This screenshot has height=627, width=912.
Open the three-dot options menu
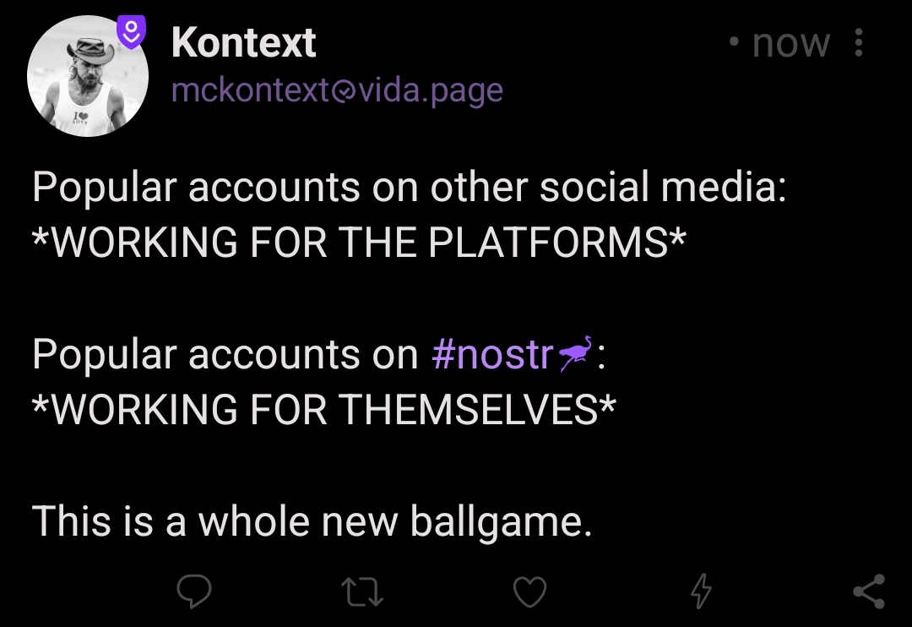(859, 43)
